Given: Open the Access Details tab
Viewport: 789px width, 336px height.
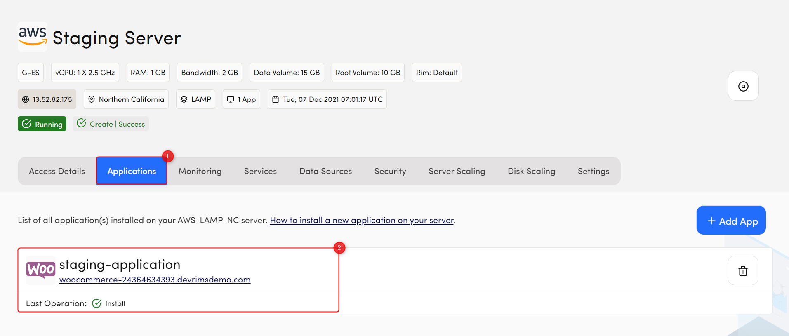Looking at the screenshot, I should [57, 171].
